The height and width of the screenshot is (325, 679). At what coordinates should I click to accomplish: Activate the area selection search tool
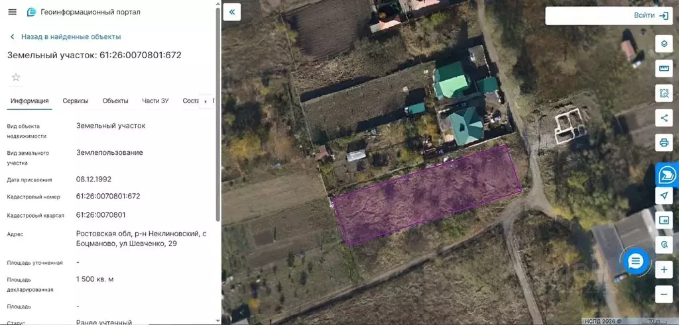[664, 93]
